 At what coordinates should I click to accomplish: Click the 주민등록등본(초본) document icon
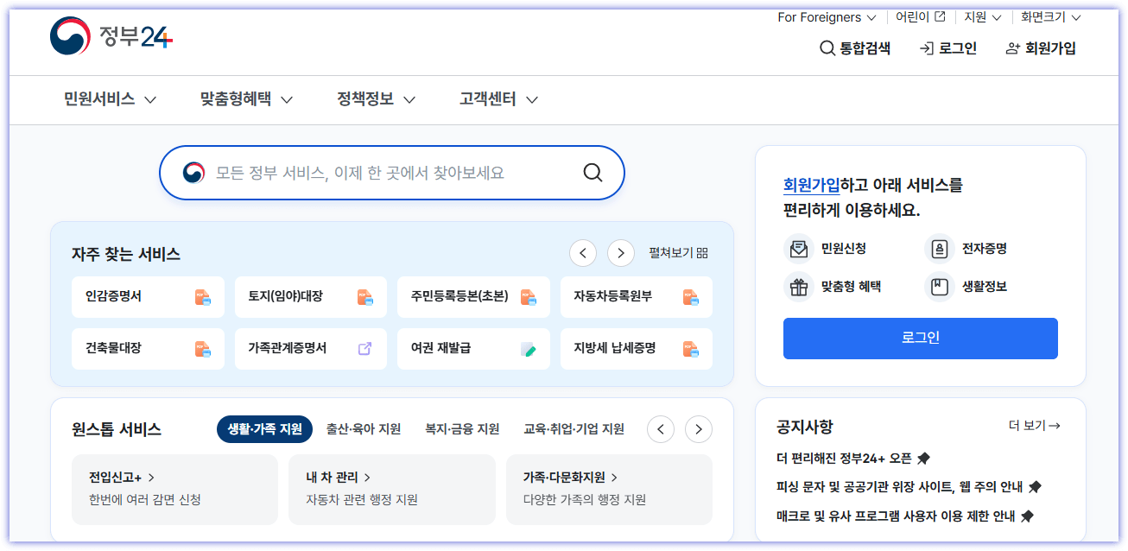[528, 297]
